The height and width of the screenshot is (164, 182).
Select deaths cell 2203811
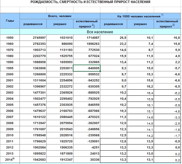(60, 68)
